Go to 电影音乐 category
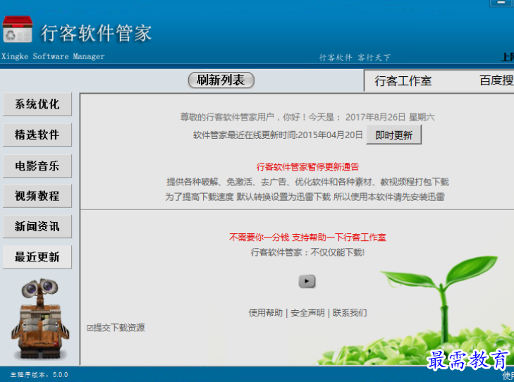Viewport: 514px width, 382px height. pos(37,166)
